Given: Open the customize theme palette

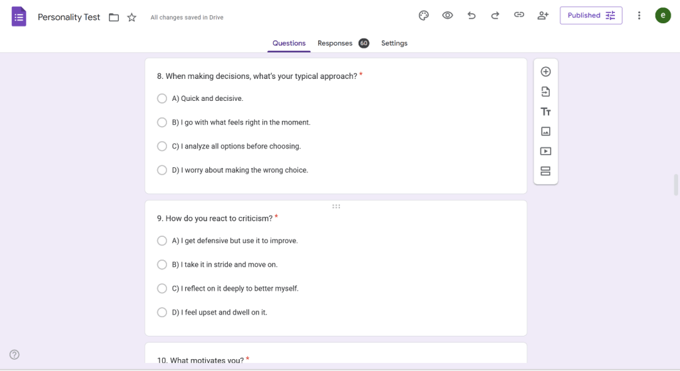Looking at the screenshot, I should pos(424,15).
